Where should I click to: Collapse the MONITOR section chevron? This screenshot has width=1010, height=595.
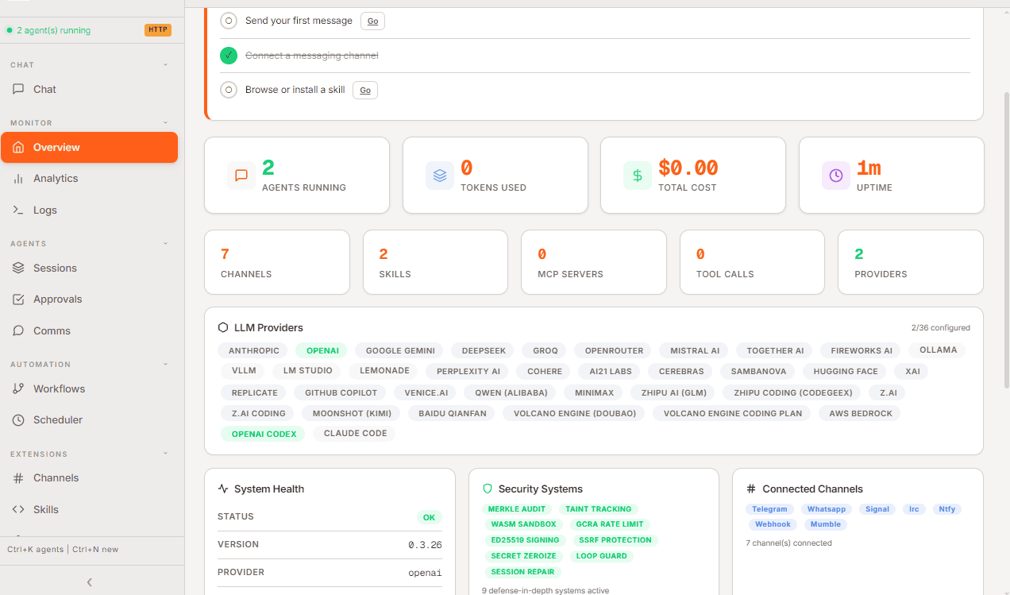pos(166,123)
